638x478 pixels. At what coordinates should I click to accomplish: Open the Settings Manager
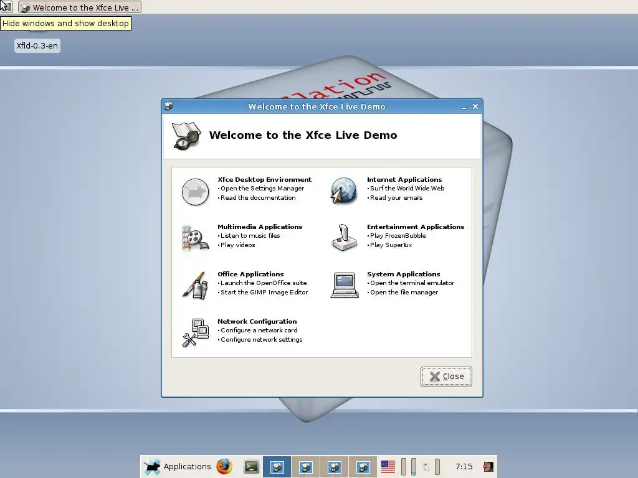pyautogui.click(x=262, y=188)
